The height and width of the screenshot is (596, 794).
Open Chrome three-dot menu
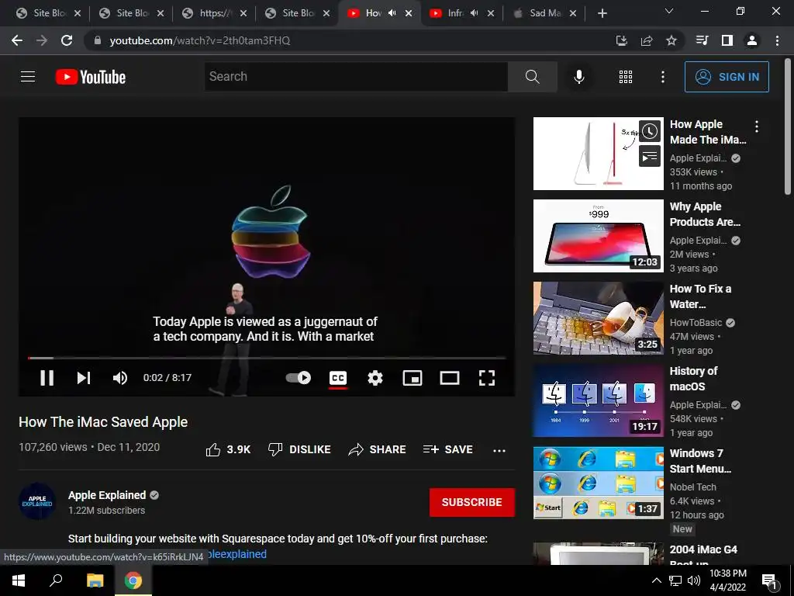click(x=777, y=40)
